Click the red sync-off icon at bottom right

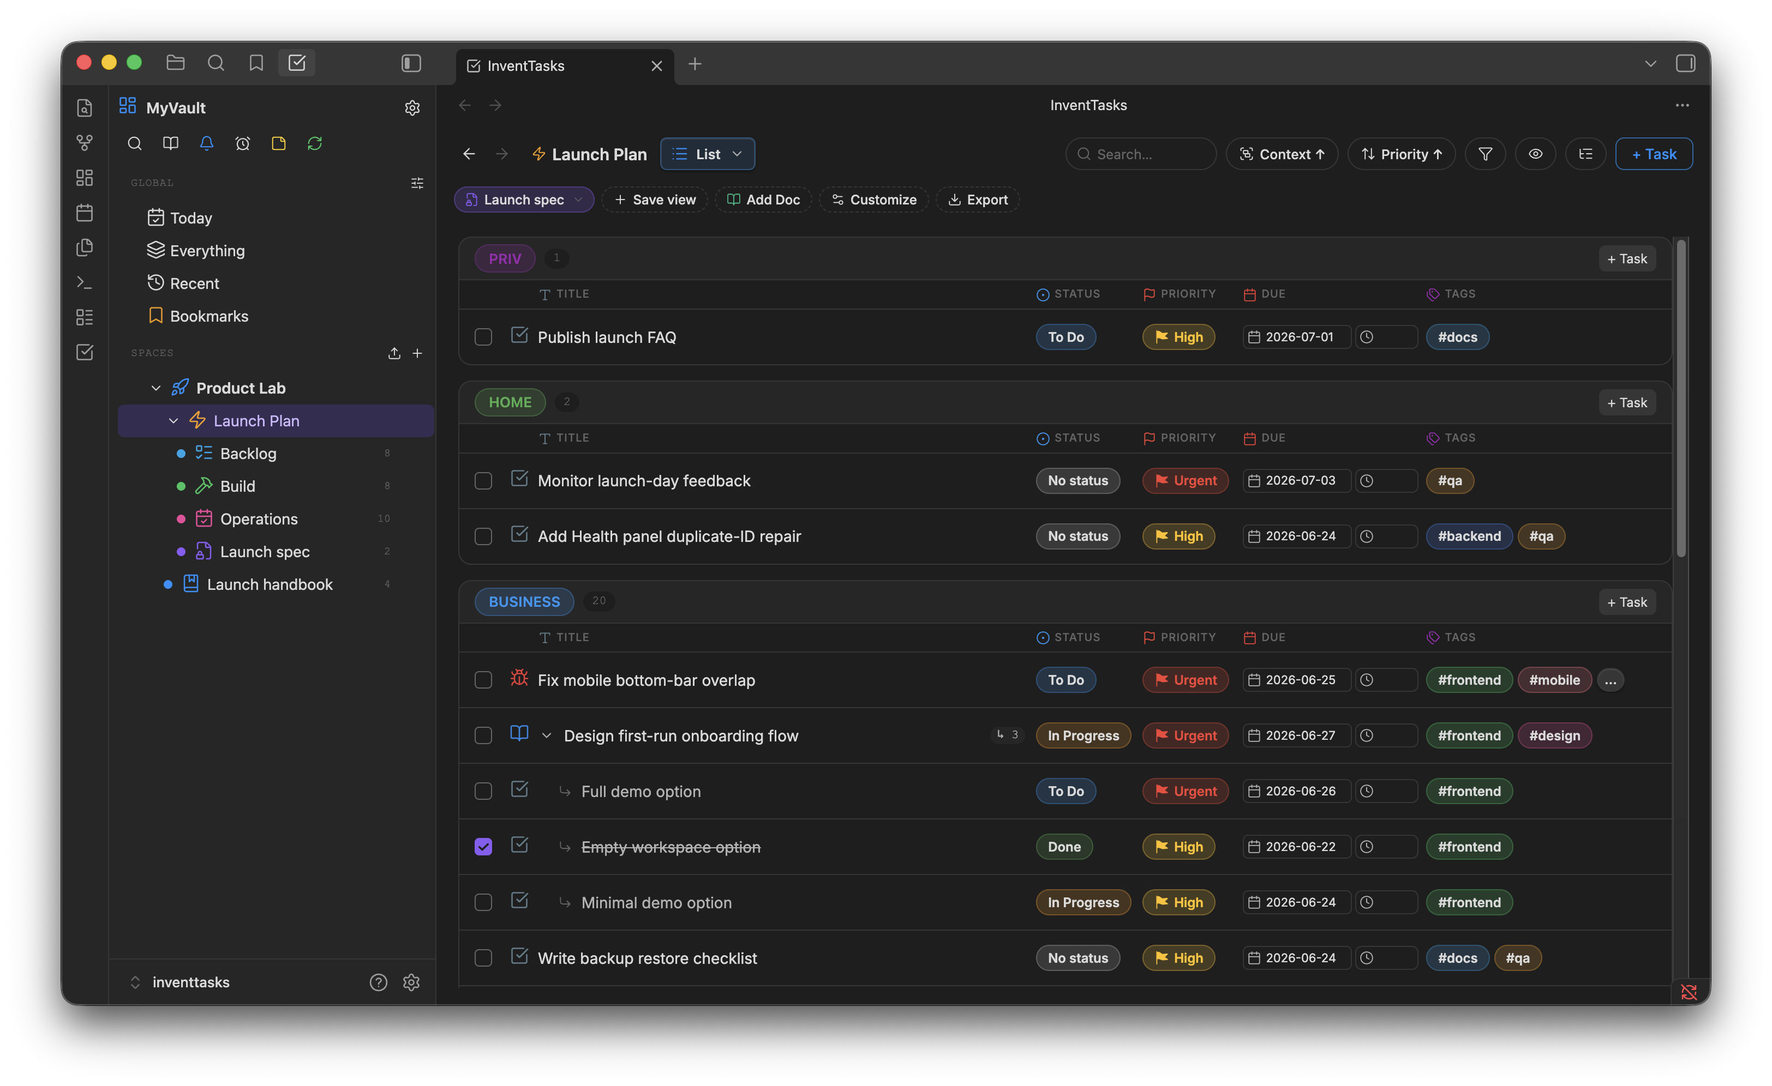point(1689,993)
